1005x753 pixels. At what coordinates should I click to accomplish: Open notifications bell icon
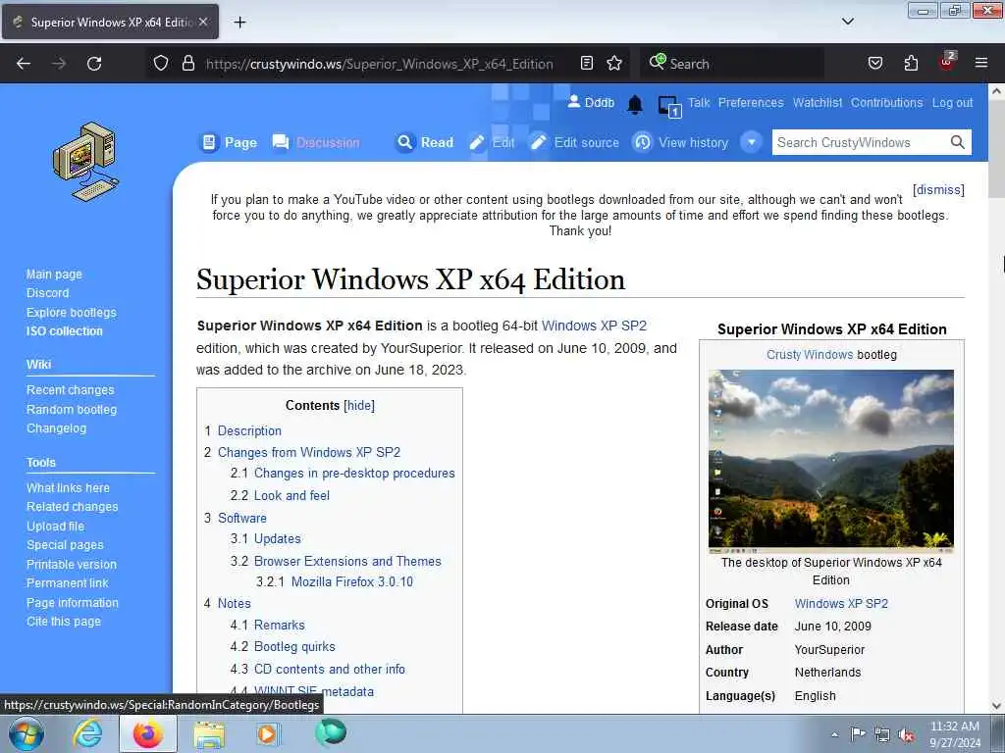click(635, 104)
